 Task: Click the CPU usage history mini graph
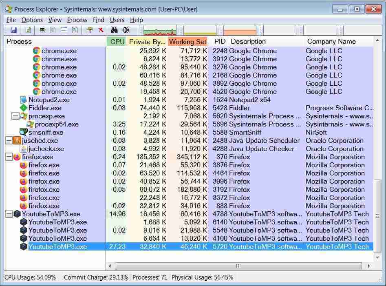click(160, 30)
